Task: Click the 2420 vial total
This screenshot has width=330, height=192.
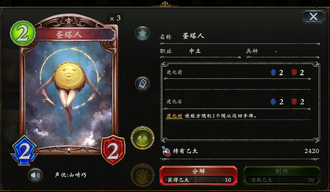Action: (x=312, y=151)
